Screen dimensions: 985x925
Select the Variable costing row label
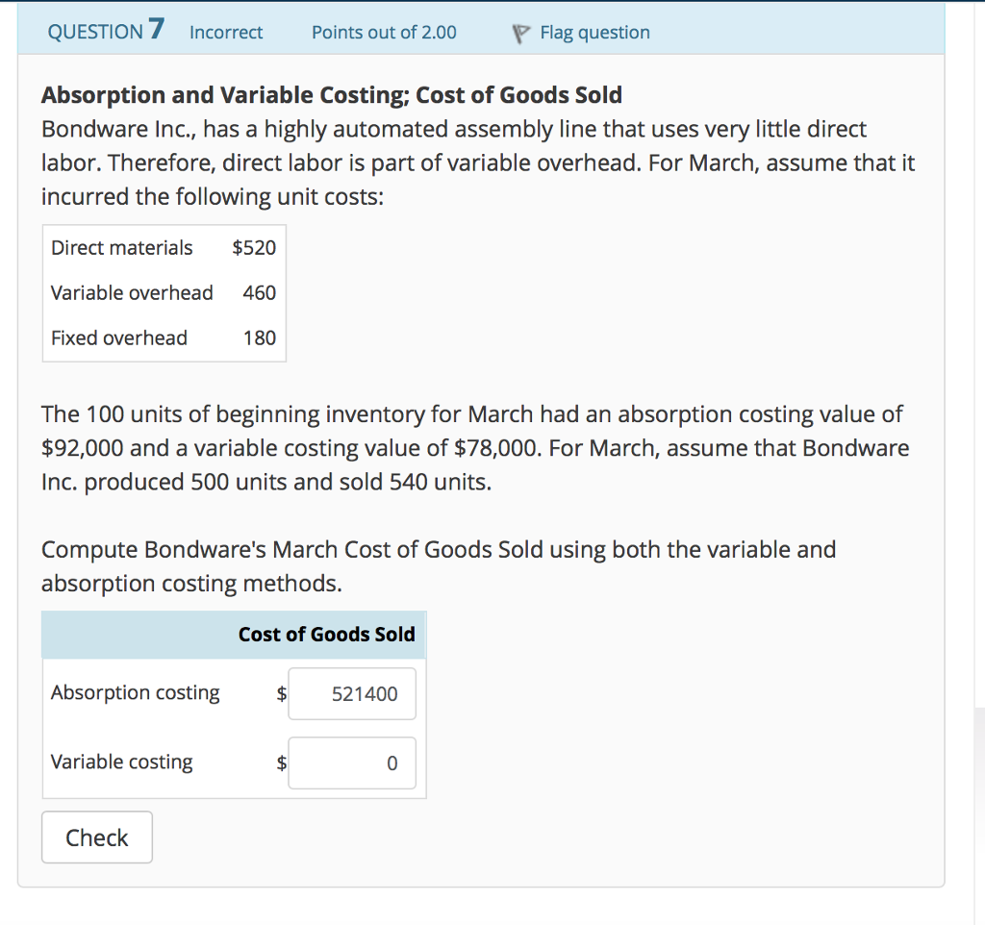(121, 762)
